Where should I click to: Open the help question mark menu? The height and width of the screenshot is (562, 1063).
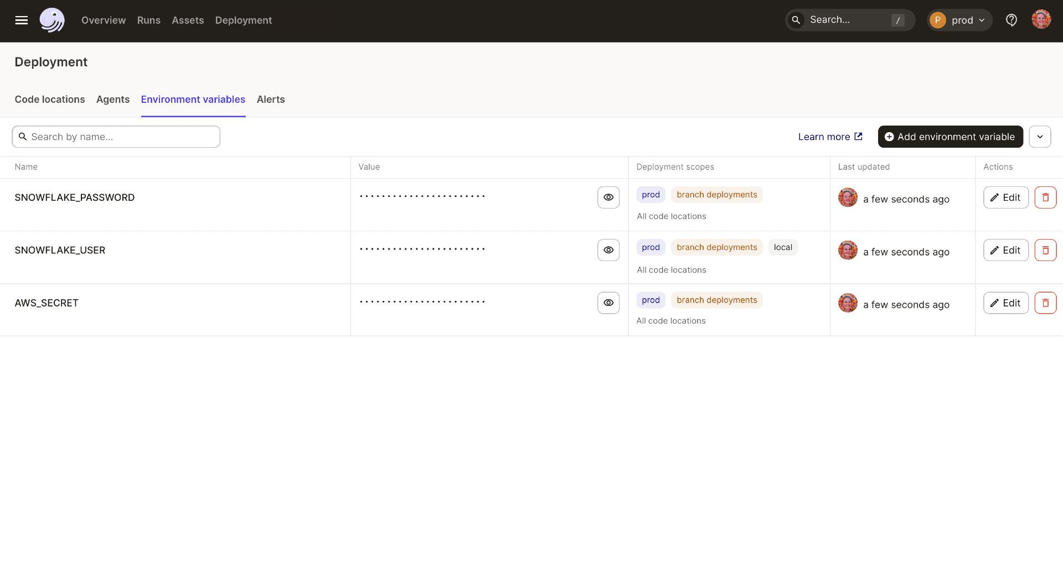pos(1012,19)
